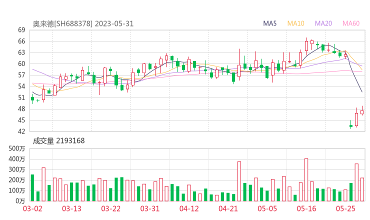Click the 03-13 date label
Viewport: 370px width, 220px height.
pyautogui.click(x=71, y=209)
